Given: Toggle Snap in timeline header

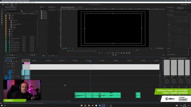Looking at the screenshot, I should (x=9, y=62).
